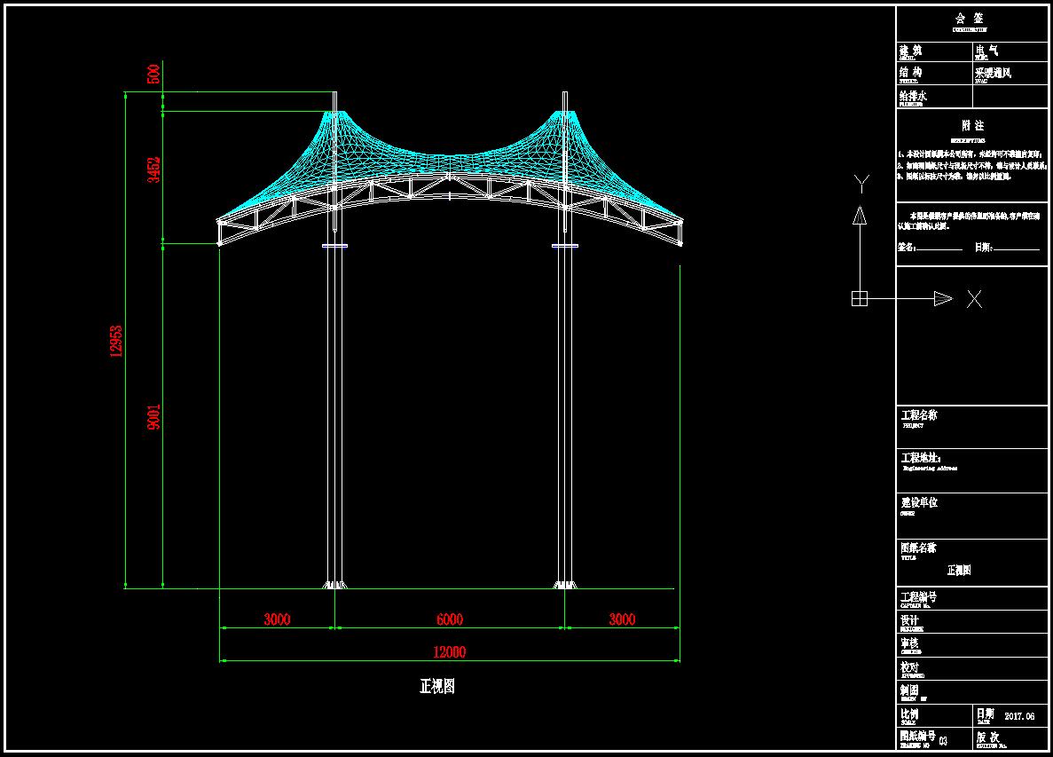Select the right membrane peak

tap(564, 114)
